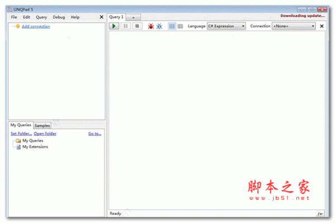The height and width of the screenshot is (223, 335).
Task: Click the Set Folder link
Action: pyautogui.click(x=21, y=133)
